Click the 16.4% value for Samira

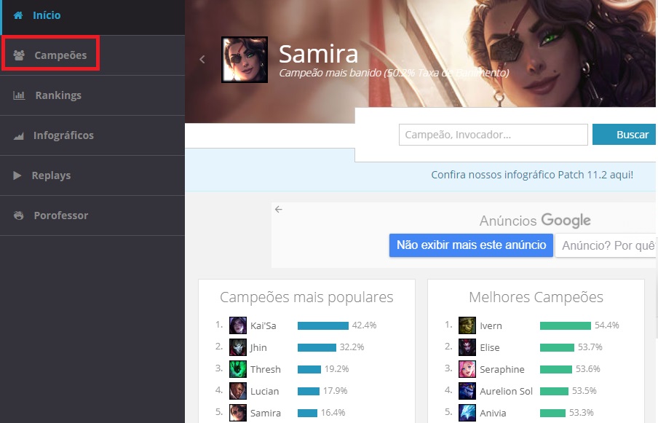(333, 413)
